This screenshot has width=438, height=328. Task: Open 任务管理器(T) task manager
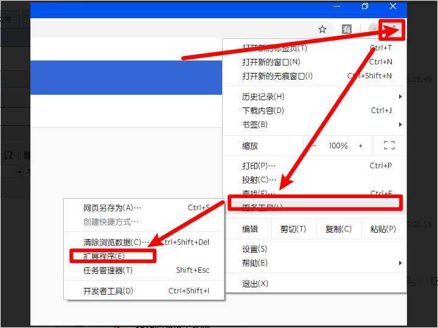144,270
